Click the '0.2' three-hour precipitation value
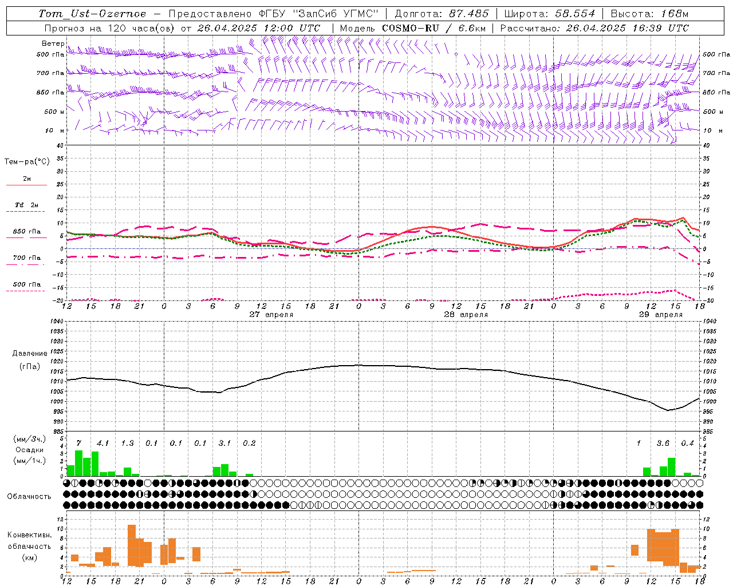Screen dimensions: 733x586 249,444
